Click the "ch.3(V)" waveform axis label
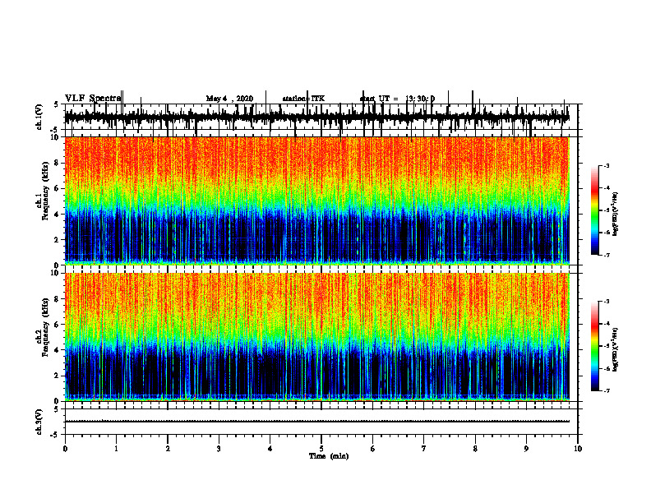Screen dimensions: 651x503 [39, 422]
